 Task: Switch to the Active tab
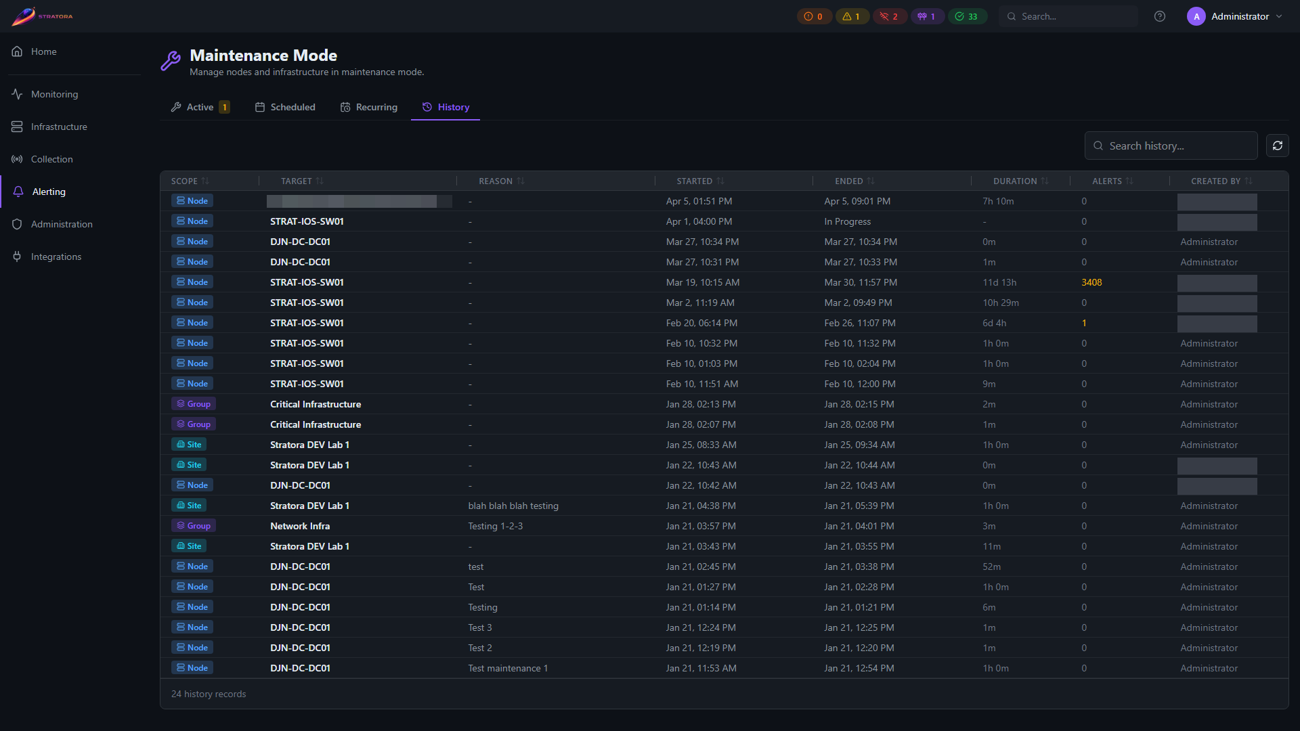(200, 107)
